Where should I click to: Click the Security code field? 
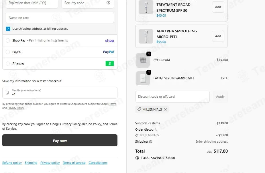click(88, 3)
